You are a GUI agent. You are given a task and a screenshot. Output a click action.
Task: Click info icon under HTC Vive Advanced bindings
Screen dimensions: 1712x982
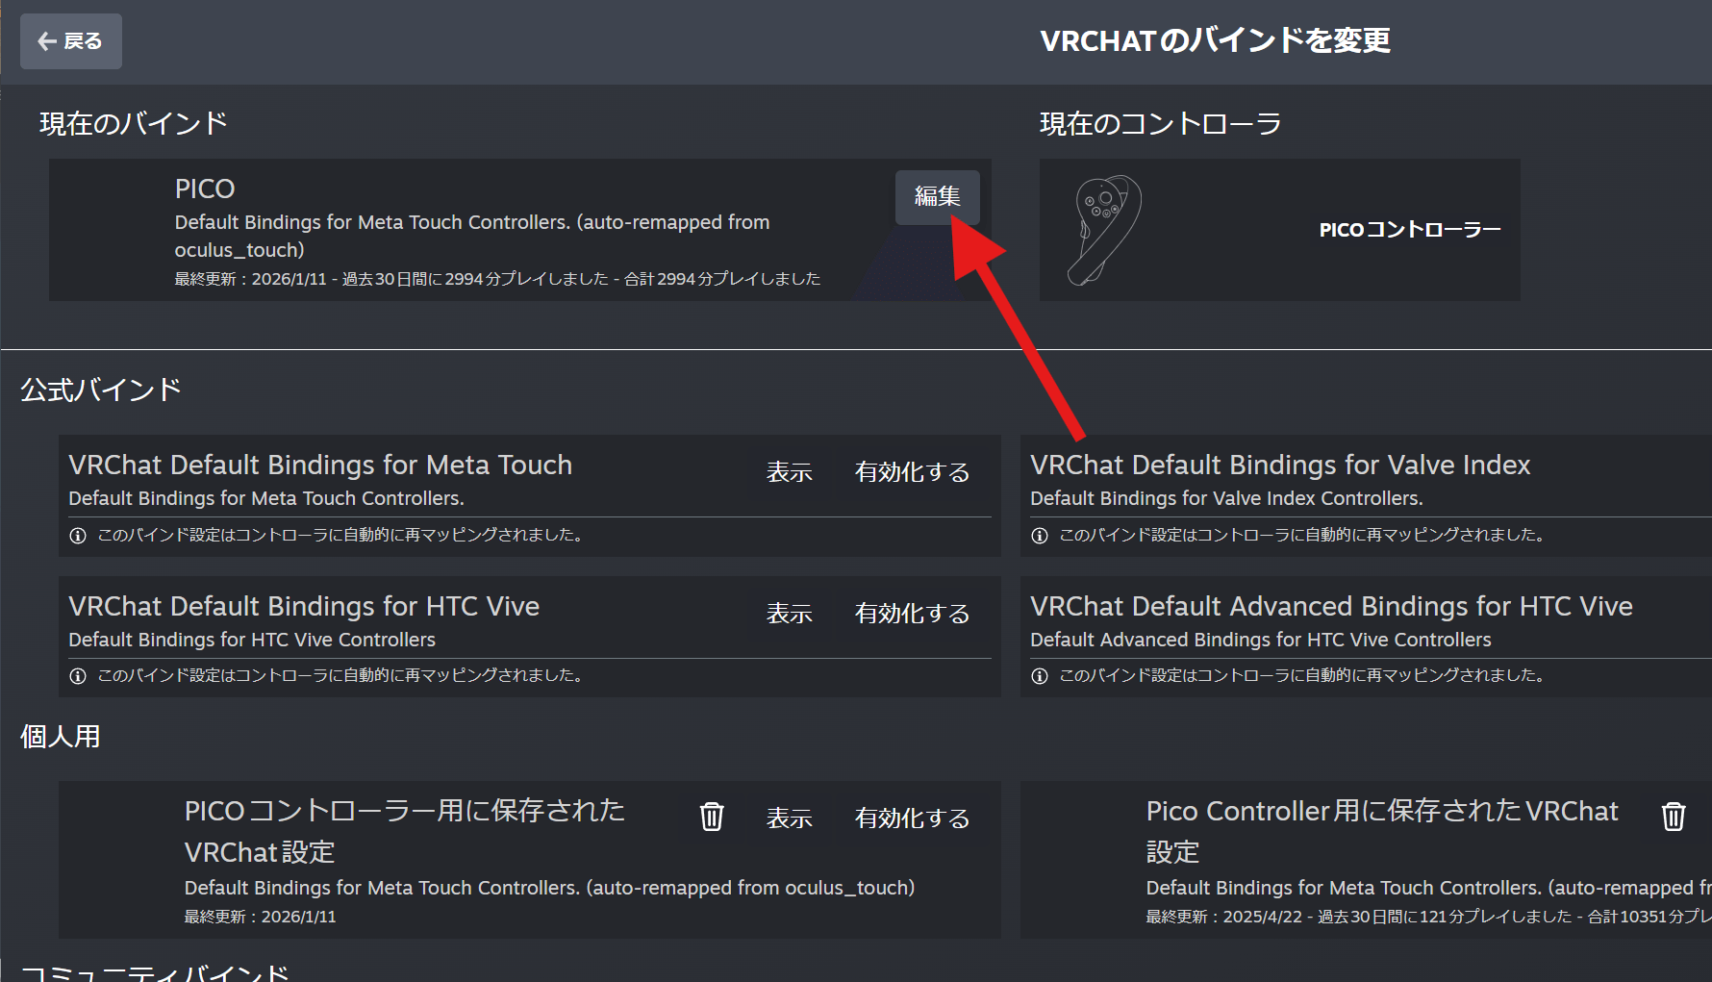click(1040, 676)
